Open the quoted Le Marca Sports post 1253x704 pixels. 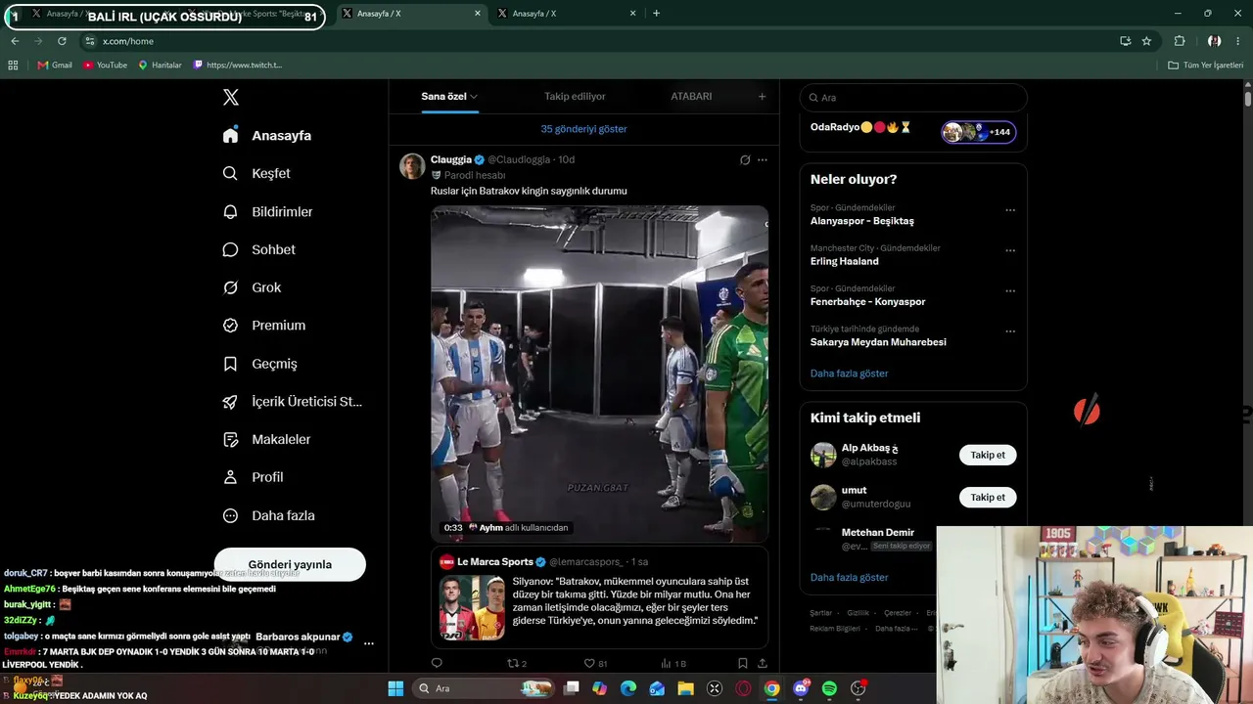tap(599, 596)
